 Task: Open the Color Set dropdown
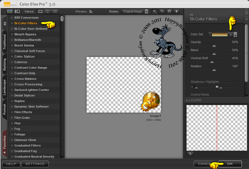pos(235,34)
